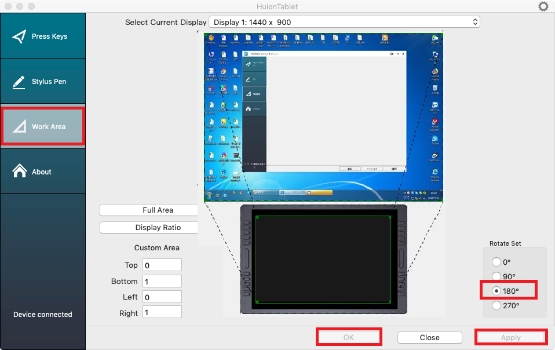This screenshot has width=555, height=350.
Task: Select the Left custom area field
Action: click(162, 297)
